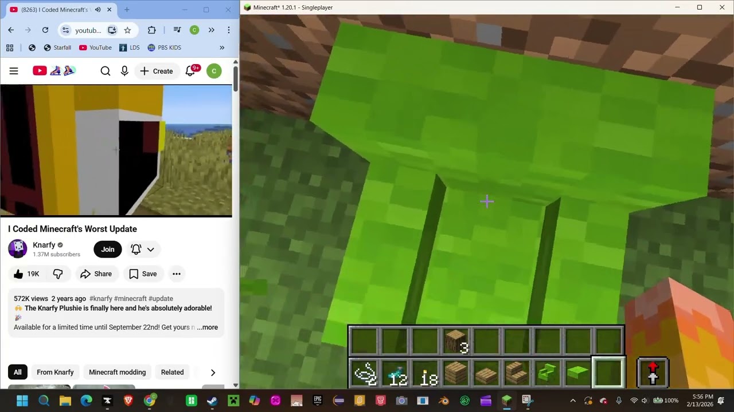The width and height of the screenshot is (734, 412).
Task: Open more actions ellipsis under the video
Action: (177, 274)
